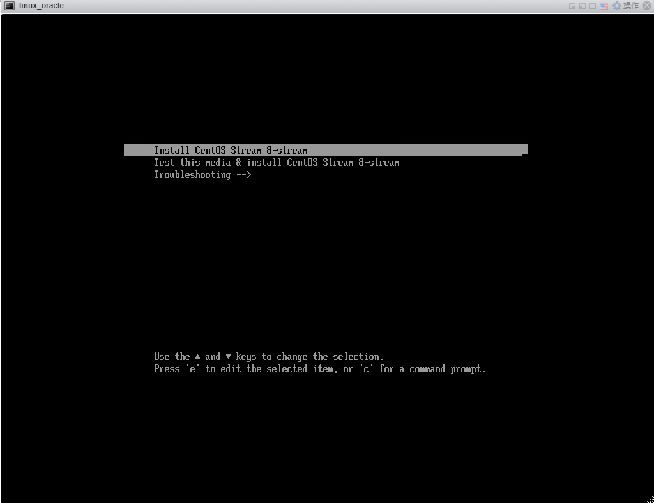Open the 操作 actions dropdown

630,6
